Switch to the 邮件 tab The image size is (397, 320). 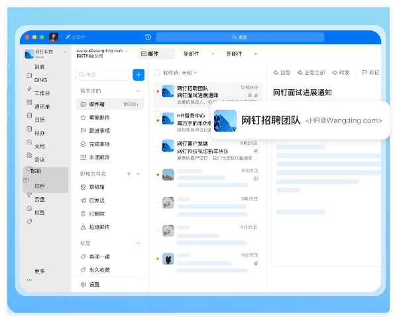tap(156, 54)
